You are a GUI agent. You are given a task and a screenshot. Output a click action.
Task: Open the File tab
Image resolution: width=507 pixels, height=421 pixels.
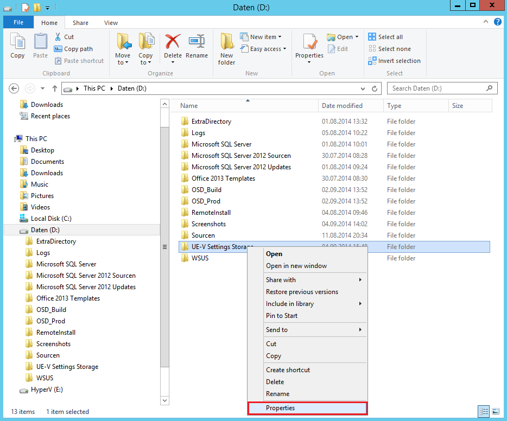pyautogui.click(x=18, y=22)
